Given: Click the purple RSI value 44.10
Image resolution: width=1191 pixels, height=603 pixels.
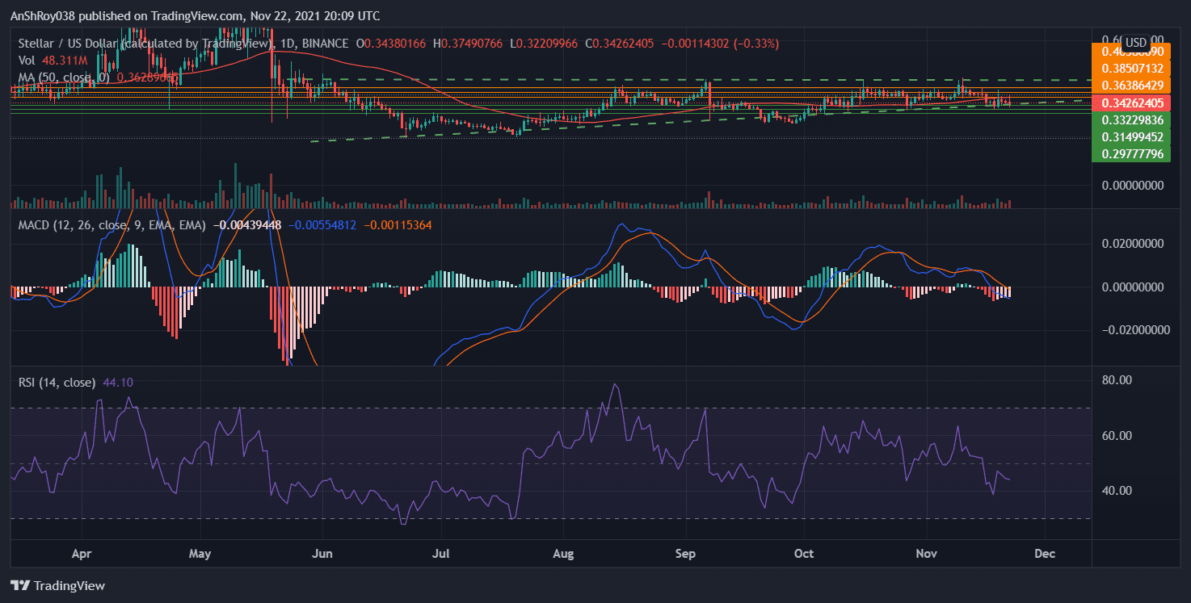Looking at the screenshot, I should tap(120, 383).
